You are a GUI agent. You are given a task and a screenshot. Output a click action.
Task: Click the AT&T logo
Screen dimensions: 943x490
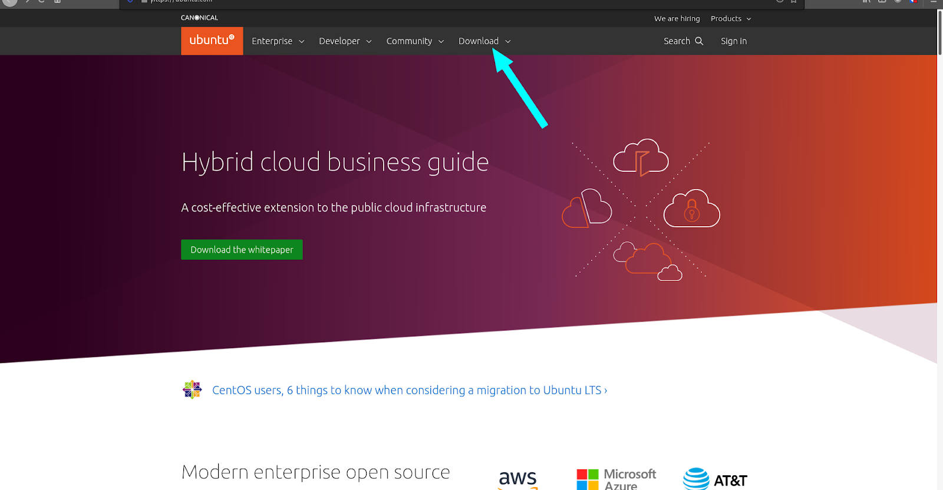pos(715,479)
